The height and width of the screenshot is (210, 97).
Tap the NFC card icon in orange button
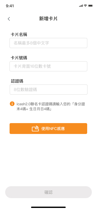(x=35, y=129)
